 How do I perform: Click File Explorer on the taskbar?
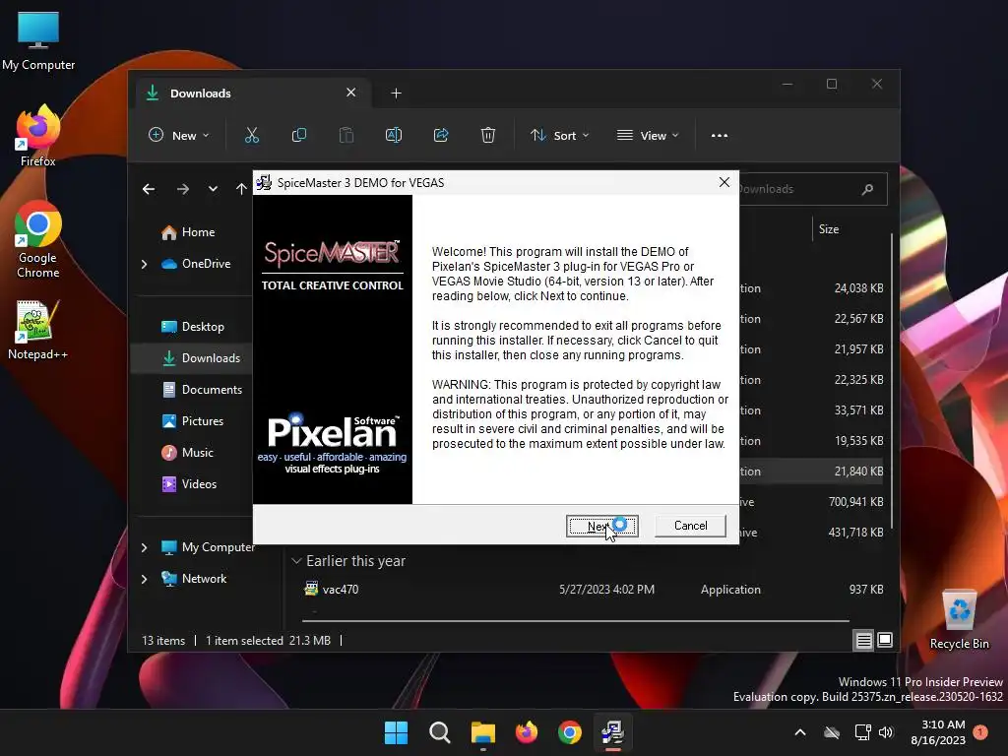[482, 732]
